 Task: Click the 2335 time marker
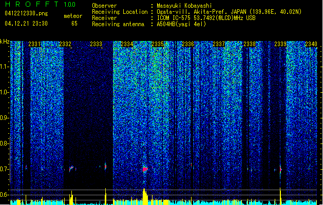(158, 44)
